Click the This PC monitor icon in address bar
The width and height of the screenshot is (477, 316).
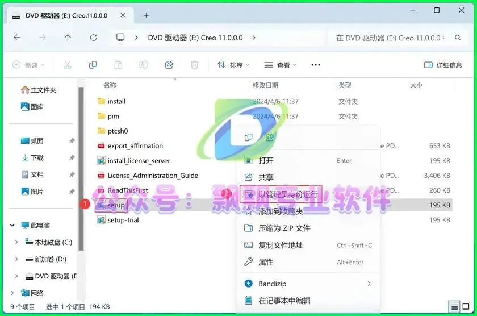120,38
